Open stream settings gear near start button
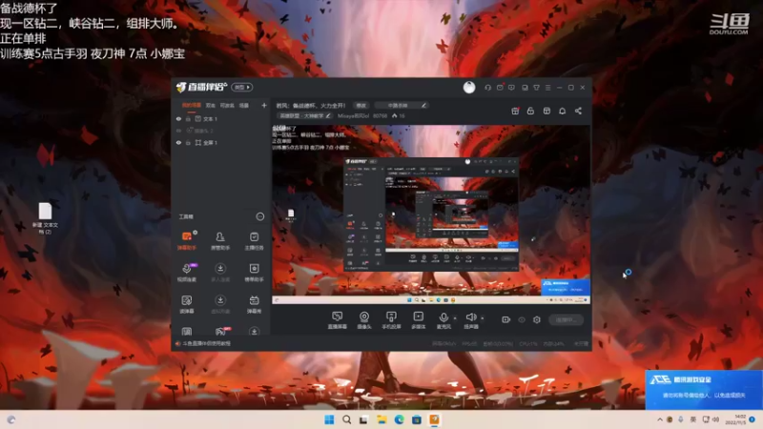Viewport: 763px width, 429px height. tap(537, 320)
